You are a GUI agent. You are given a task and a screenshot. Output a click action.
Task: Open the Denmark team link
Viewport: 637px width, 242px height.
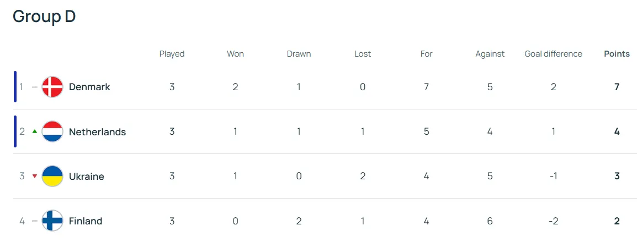point(89,86)
